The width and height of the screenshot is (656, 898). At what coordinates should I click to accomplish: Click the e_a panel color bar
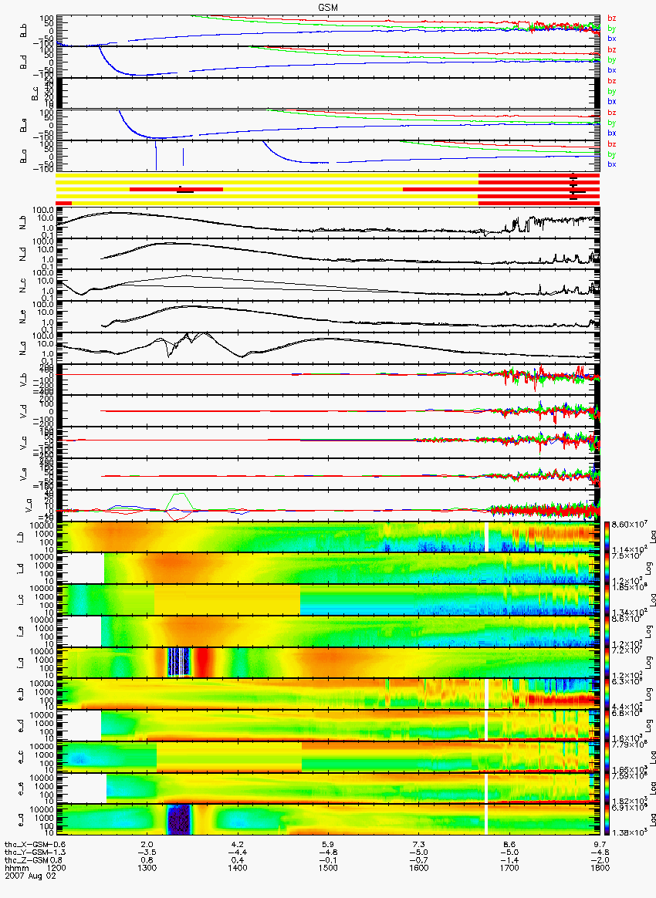click(x=607, y=820)
